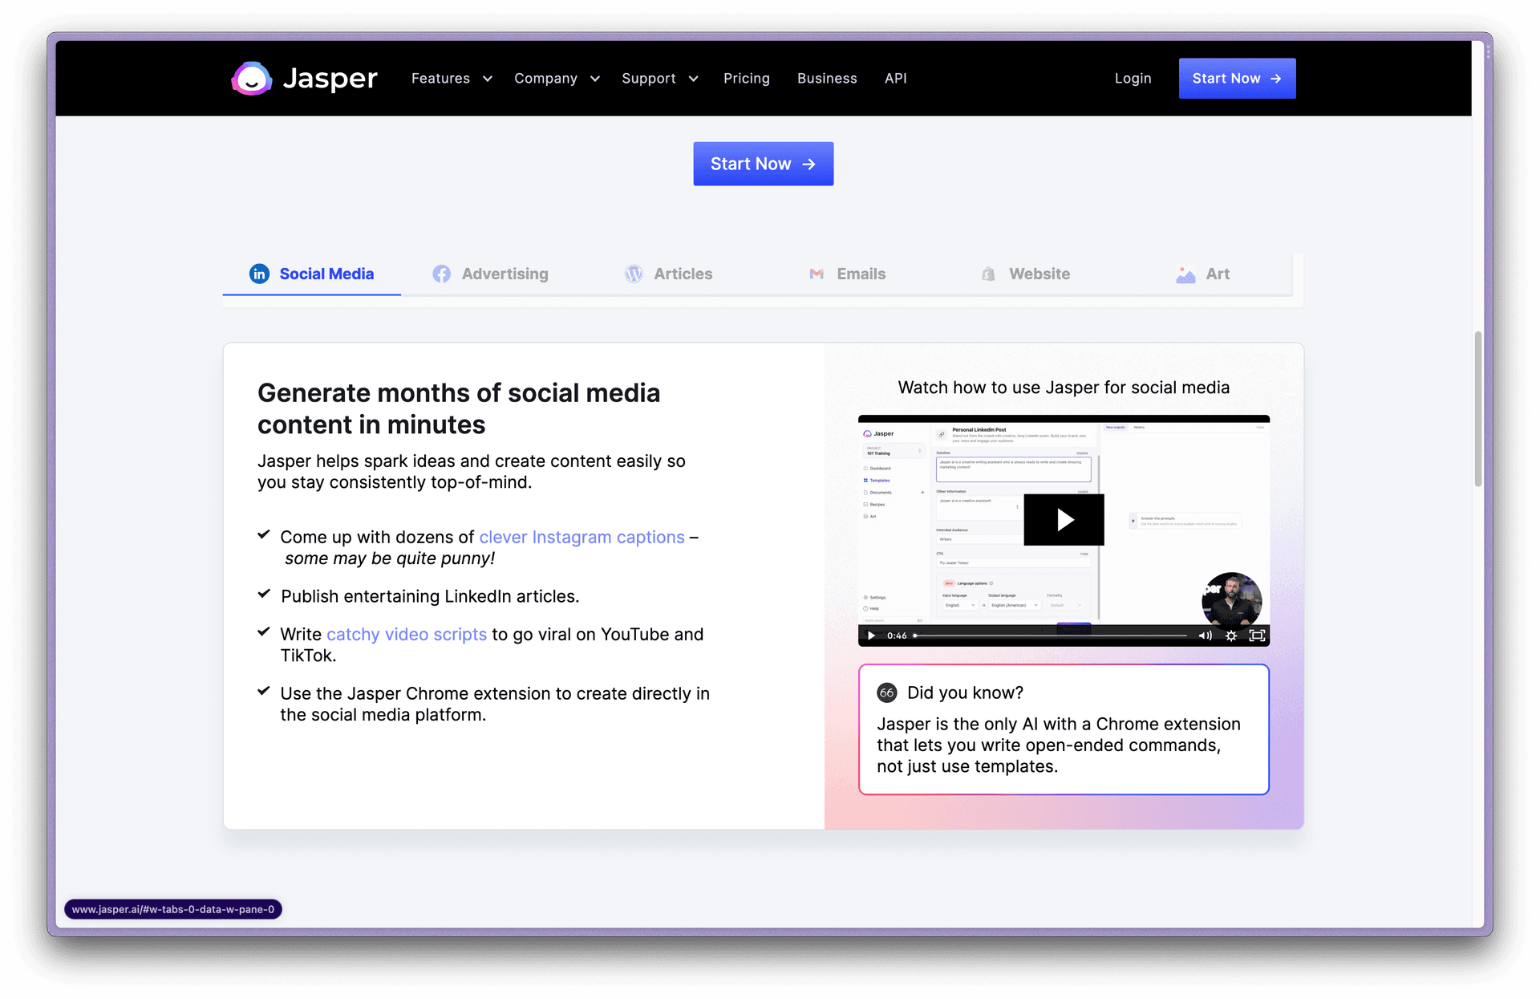Viewport: 1540px width, 999px height.
Task: Click the Facebook icon on Advertising tab
Action: point(441,274)
